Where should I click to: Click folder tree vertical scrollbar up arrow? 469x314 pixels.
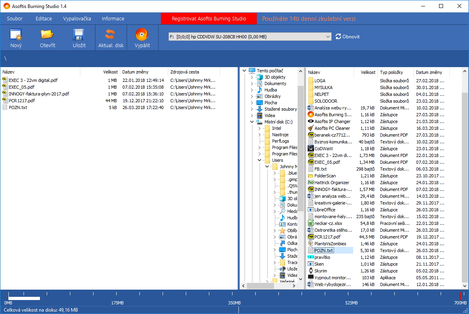300,71
